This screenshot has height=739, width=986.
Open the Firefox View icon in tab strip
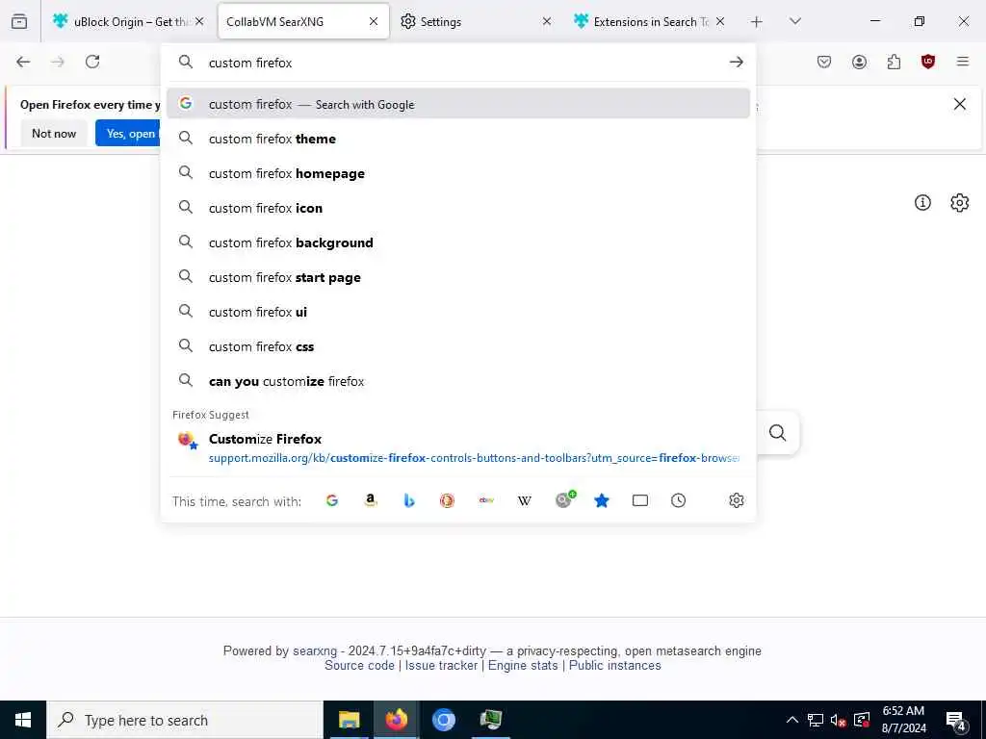pos(19,21)
